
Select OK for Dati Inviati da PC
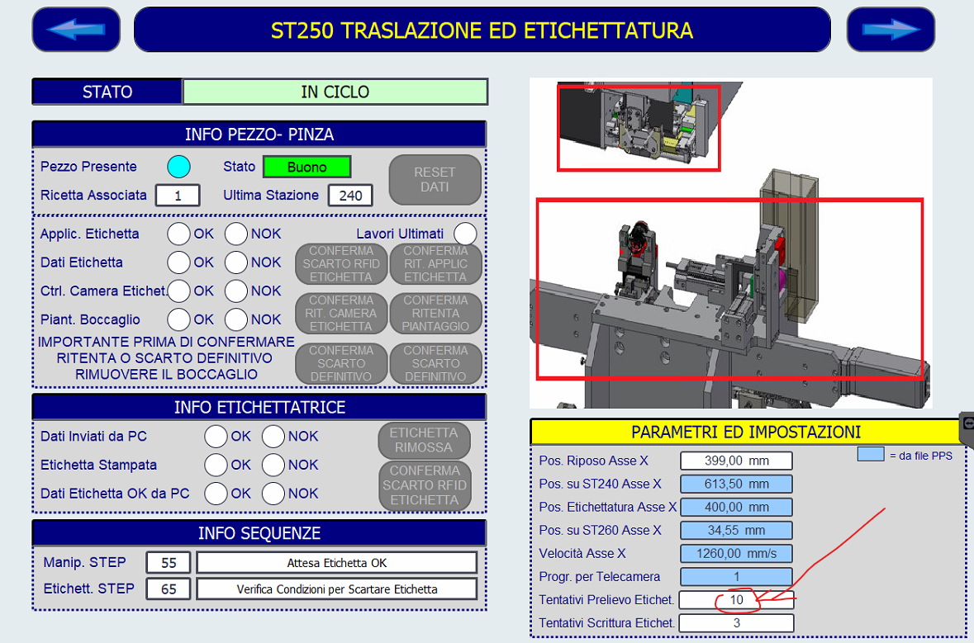pos(216,436)
